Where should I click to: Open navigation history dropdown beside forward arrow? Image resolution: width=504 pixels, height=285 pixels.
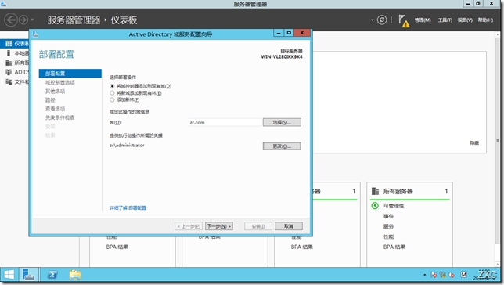coord(32,20)
